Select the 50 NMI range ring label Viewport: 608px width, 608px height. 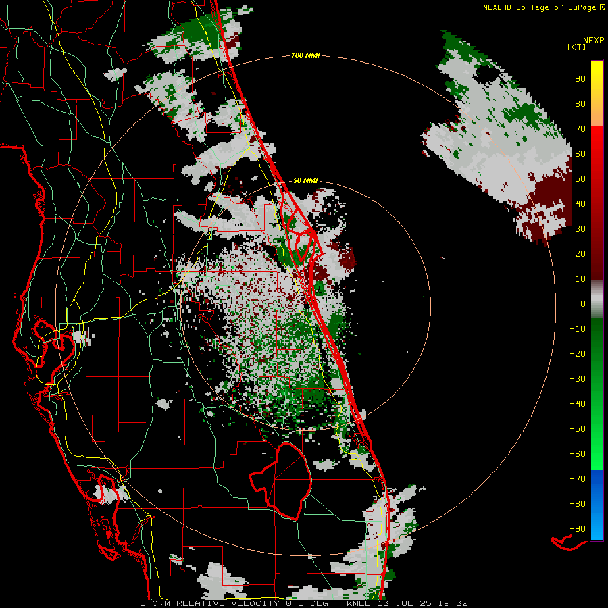pyautogui.click(x=305, y=180)
